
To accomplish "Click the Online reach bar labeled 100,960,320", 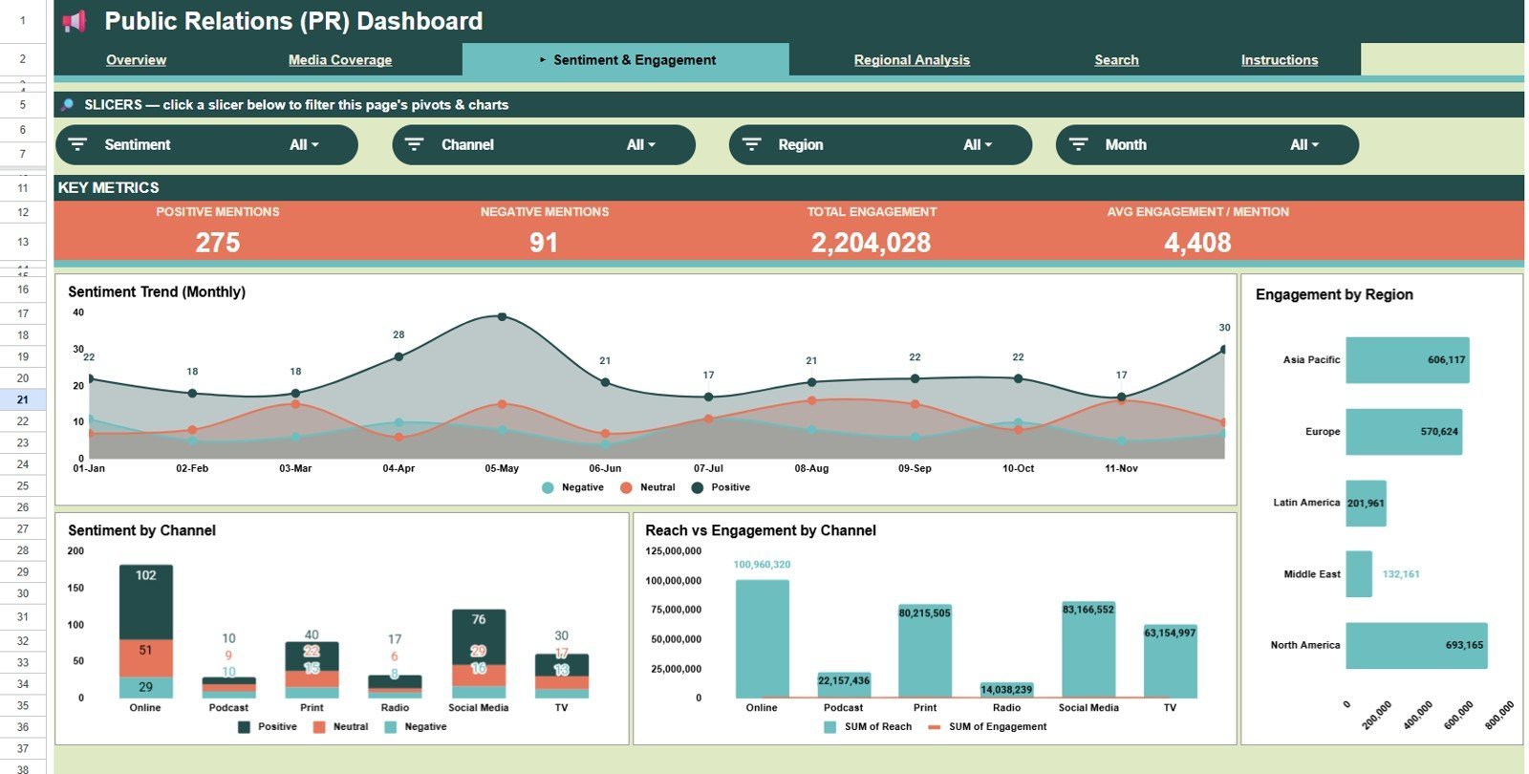I will coord(763,638).
